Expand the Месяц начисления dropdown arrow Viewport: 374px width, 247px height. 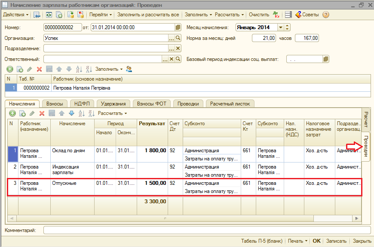[281, 27]
